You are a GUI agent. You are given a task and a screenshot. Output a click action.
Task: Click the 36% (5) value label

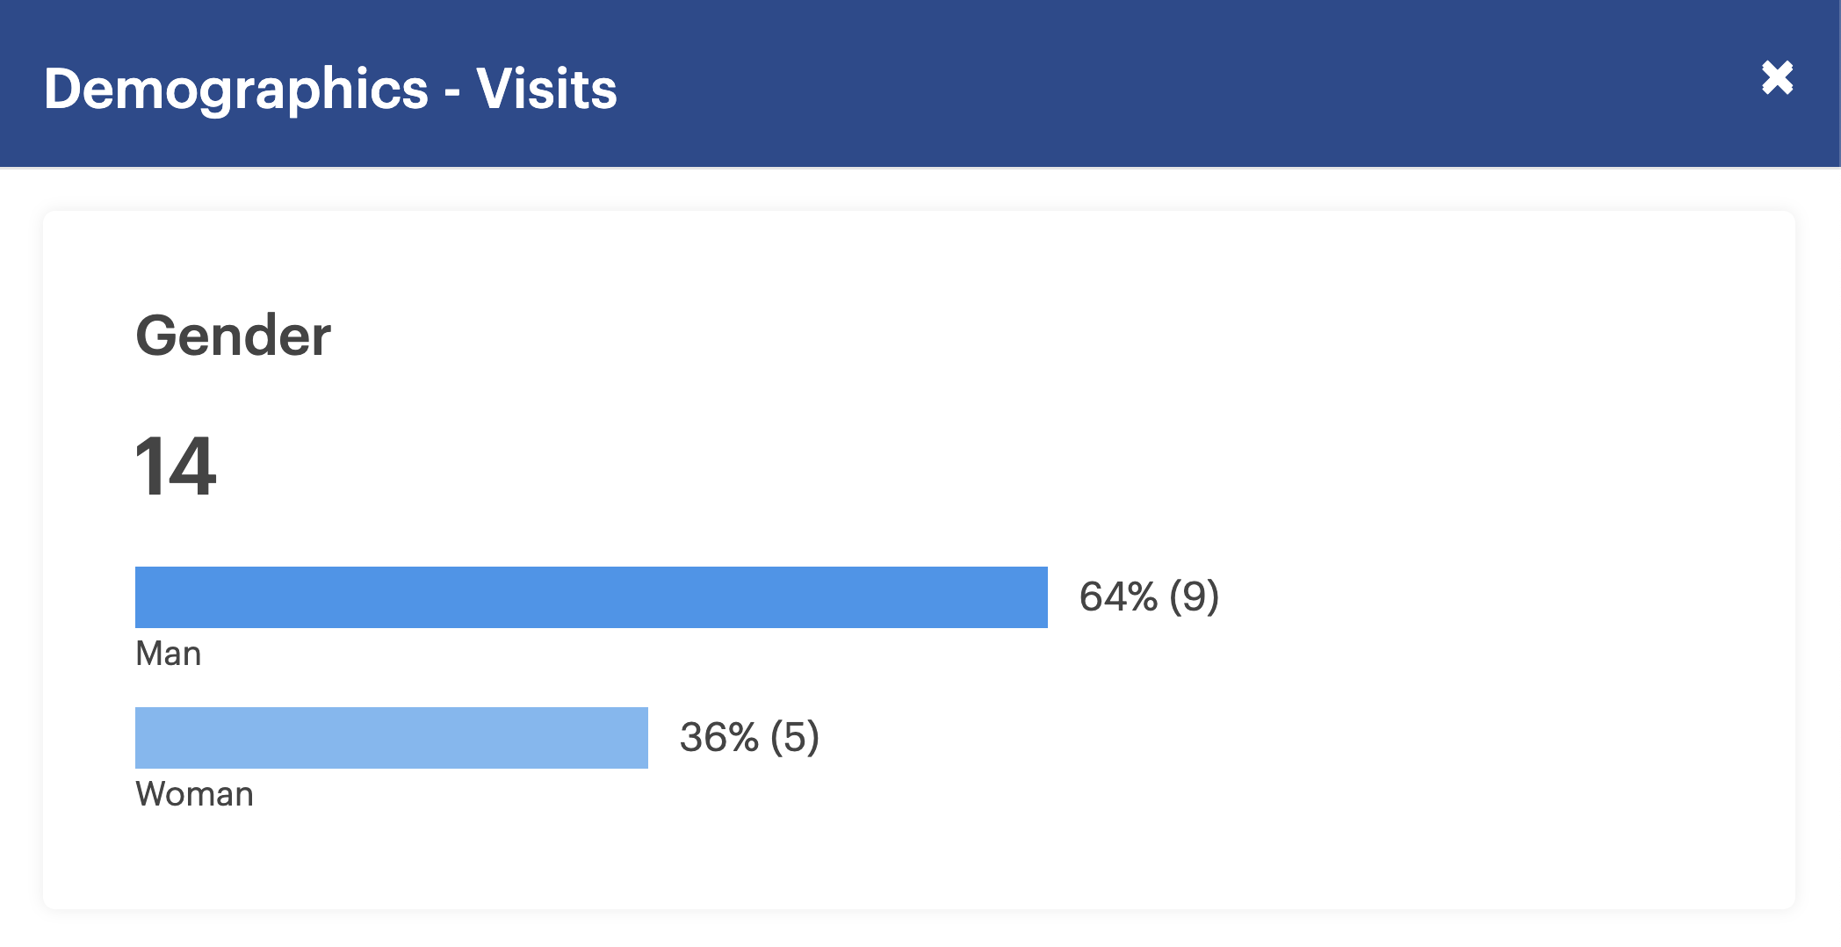pyautogui.click(x=749, y=737)
